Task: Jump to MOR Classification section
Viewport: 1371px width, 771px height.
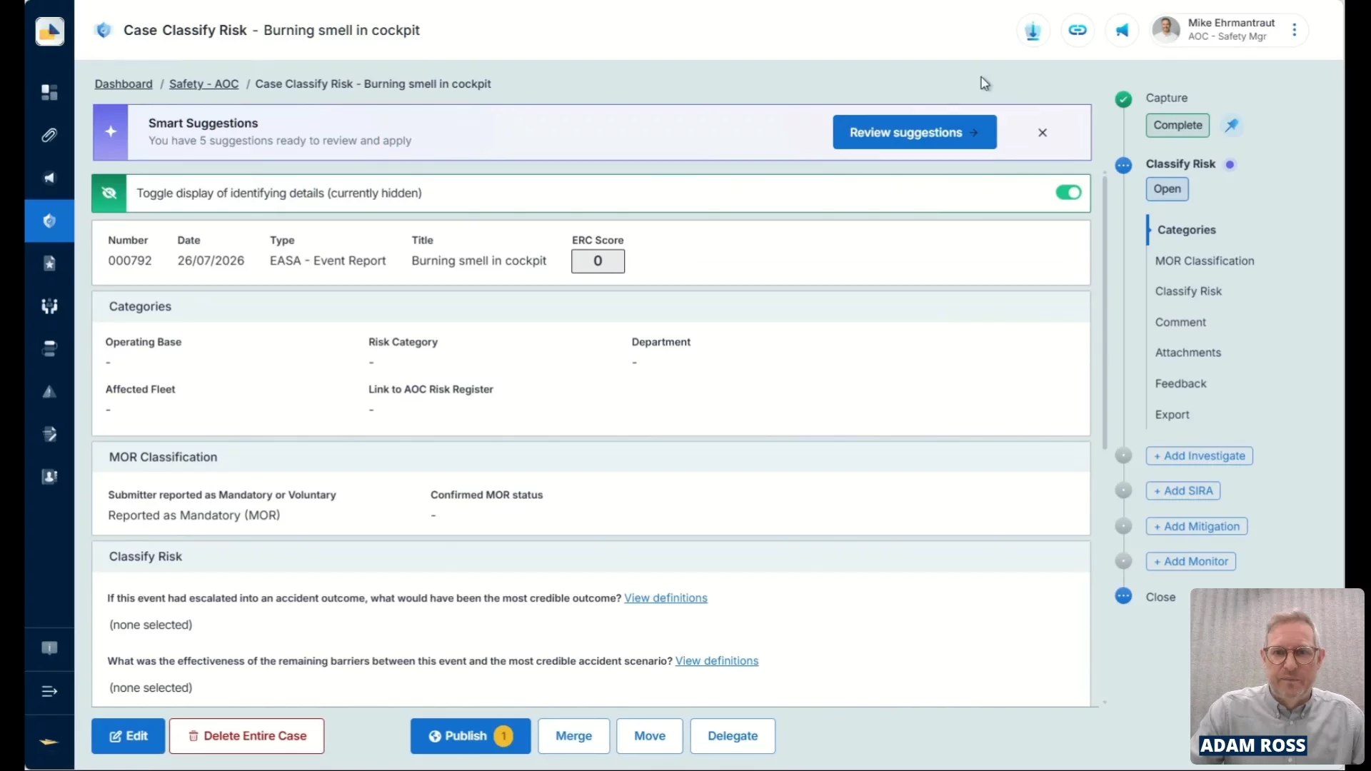Action: pyautogui.click(x=1204, y=261)
